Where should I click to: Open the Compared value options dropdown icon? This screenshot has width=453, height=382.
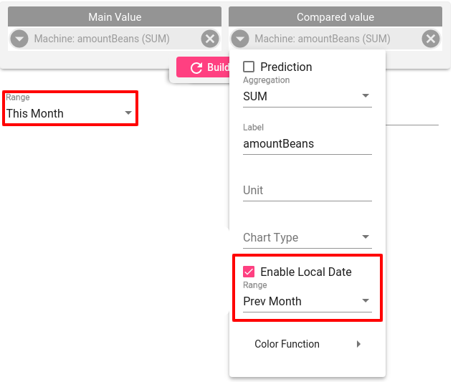tap(240, 39)
